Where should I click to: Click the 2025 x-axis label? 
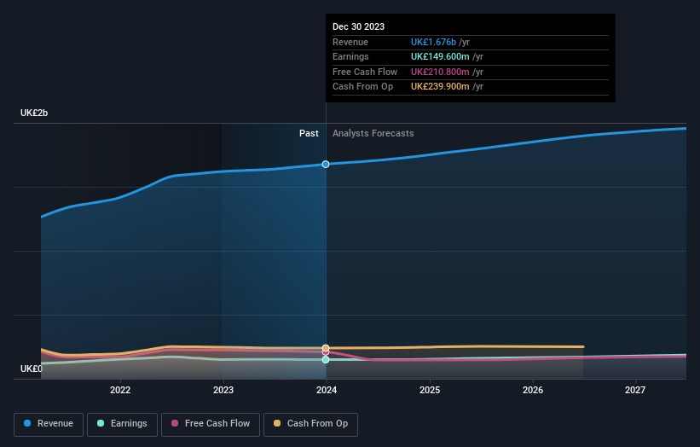click(430, 391)
